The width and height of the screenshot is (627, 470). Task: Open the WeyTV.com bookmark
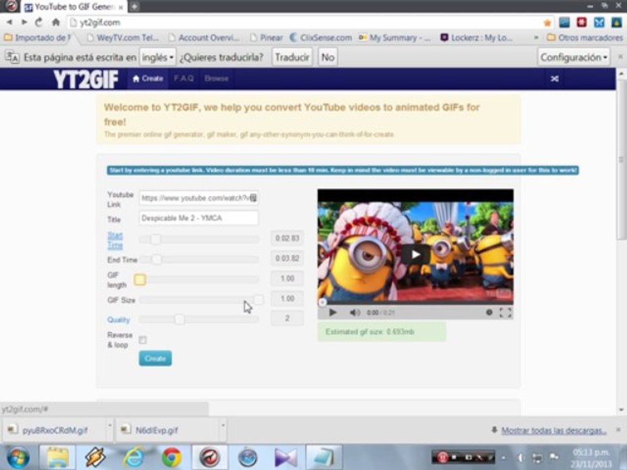tap(122, 38)
